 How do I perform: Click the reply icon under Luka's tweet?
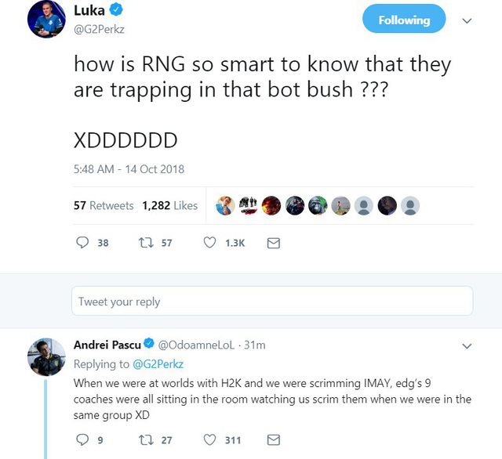[x=82, y=243]
